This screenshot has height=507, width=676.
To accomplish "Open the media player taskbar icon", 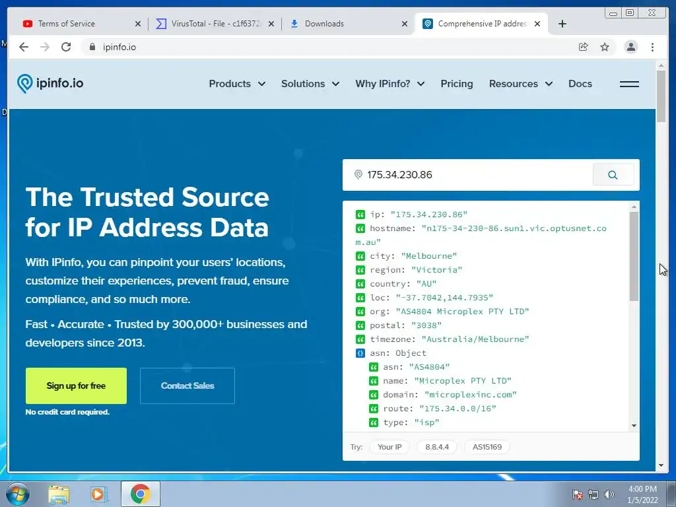I will (x=98, y=494).
